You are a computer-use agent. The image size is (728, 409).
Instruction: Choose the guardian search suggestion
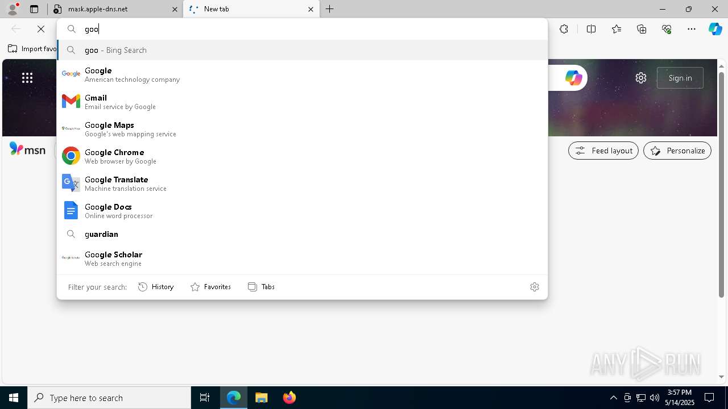(x=302, y=234)
